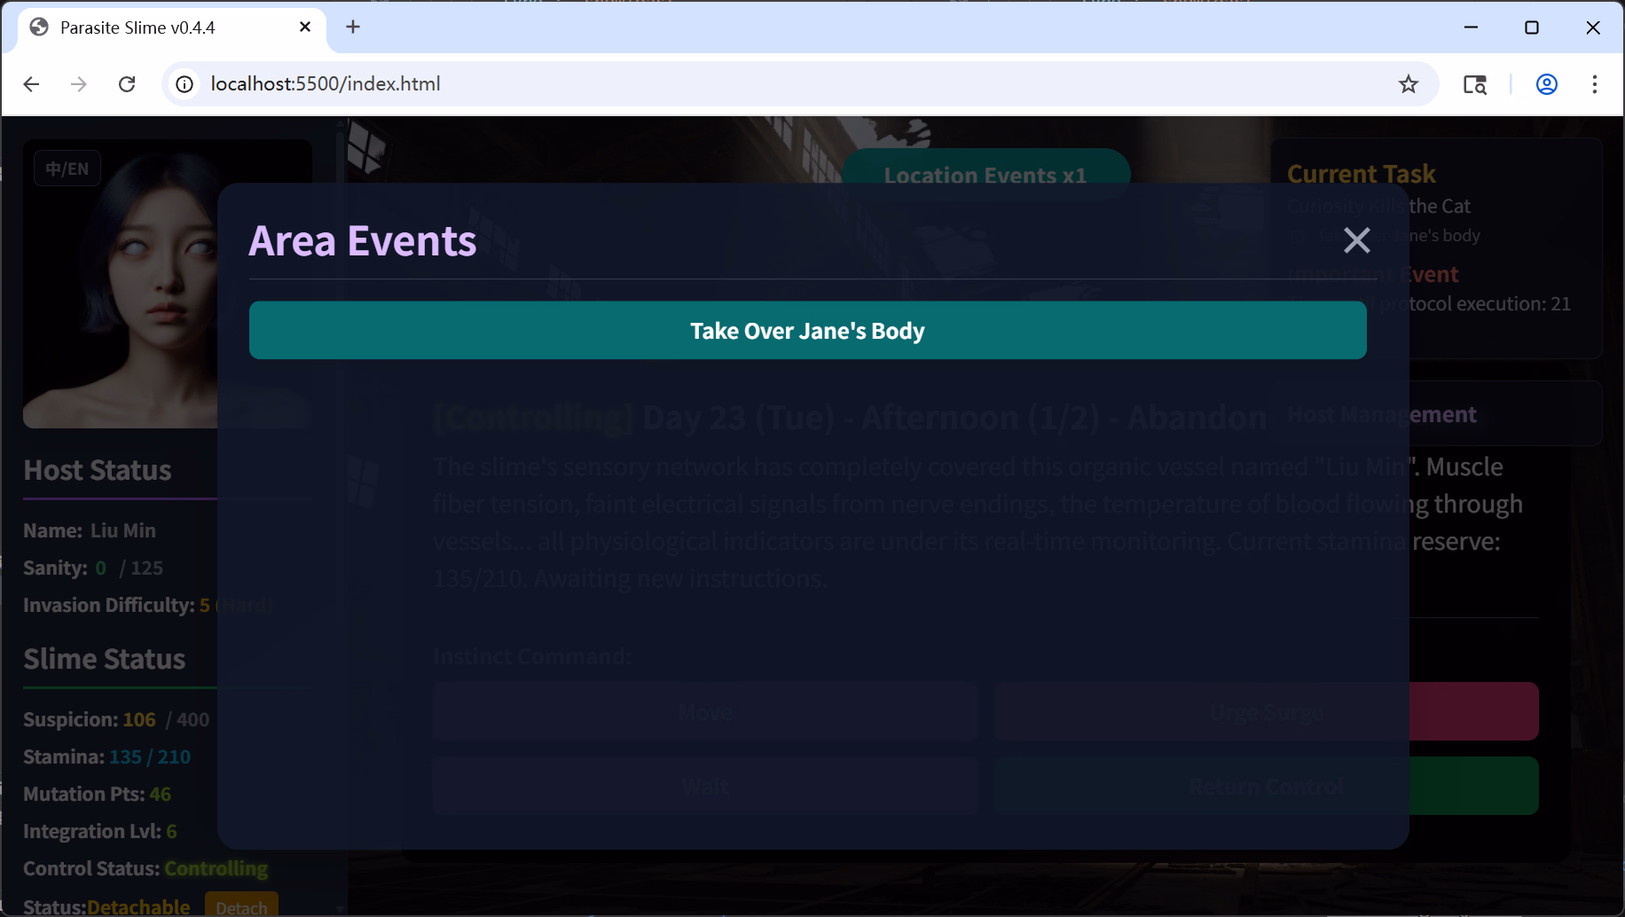The width and height of the screenshot is (1625, 917).
Task: Click the Stamina: 135 / 210 value
Action: pyautogui.click(x=107, y=756)
